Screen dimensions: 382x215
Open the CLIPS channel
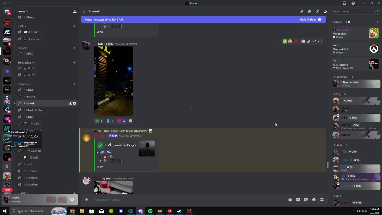coord(47,39)
